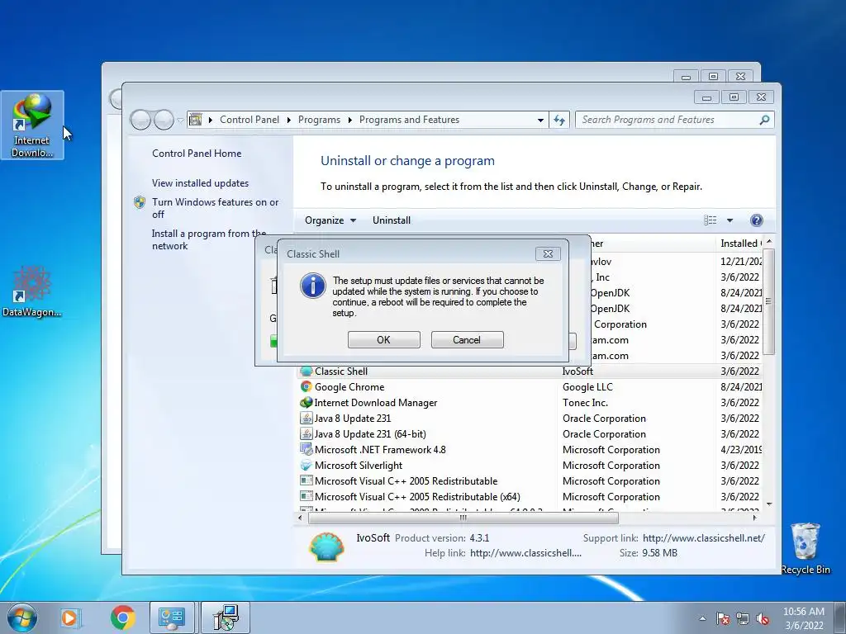Refresh the Programs and Features list

tap(559, 120)
